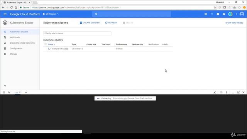Click the example-voting-app loading spinner

click(x=49, y=49)
